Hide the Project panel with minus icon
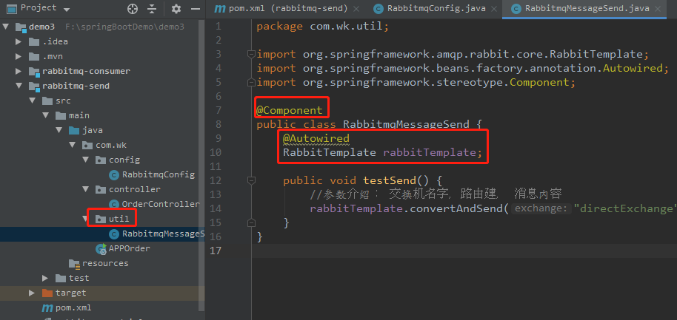The image size is (677, 320). (x=196, y=9)
